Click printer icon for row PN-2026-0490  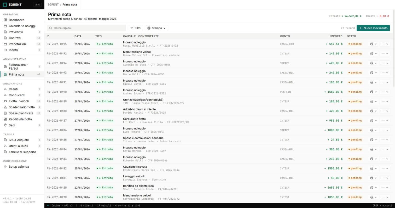[x=371, y=92]
